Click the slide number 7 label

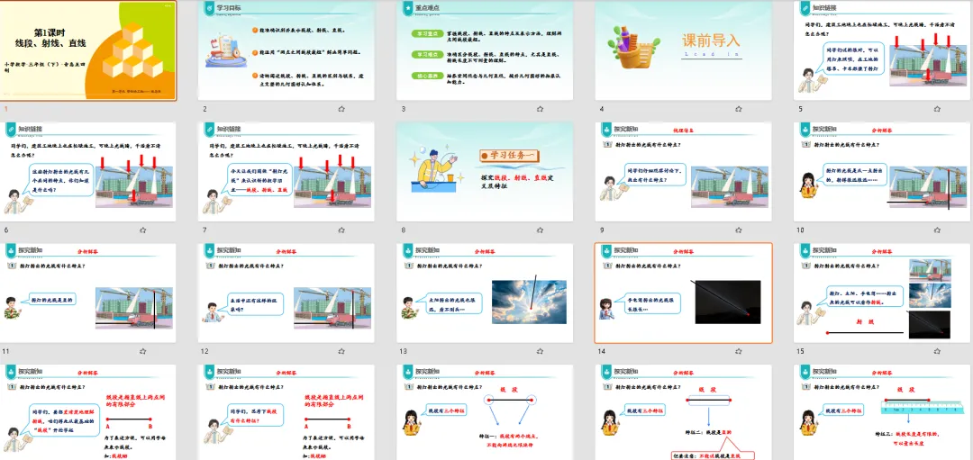click(205, 230)
